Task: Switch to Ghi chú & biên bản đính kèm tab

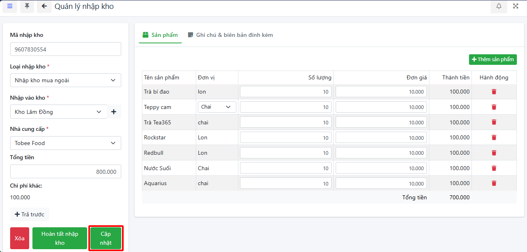Action: click(230, 35)
